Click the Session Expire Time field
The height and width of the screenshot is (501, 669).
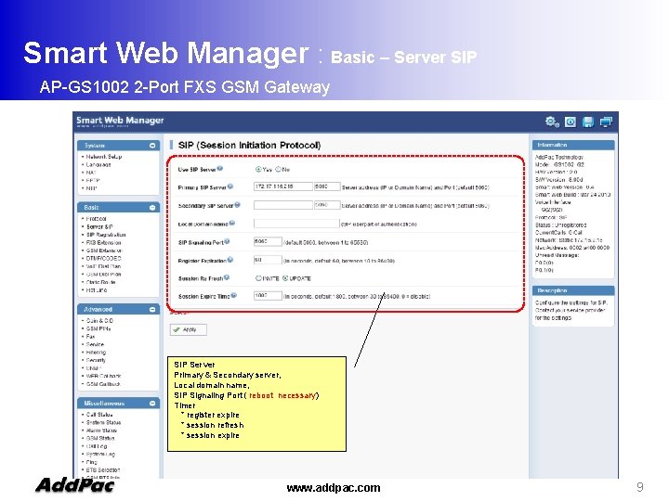[268, 296]
